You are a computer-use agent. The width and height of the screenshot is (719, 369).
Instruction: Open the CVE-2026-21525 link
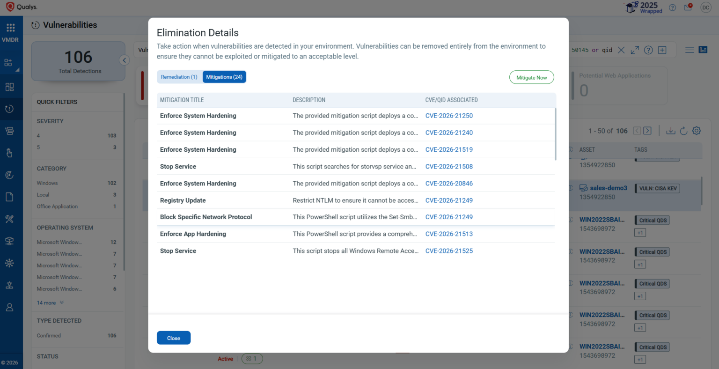pyautogui.click(x=449, y=251)
